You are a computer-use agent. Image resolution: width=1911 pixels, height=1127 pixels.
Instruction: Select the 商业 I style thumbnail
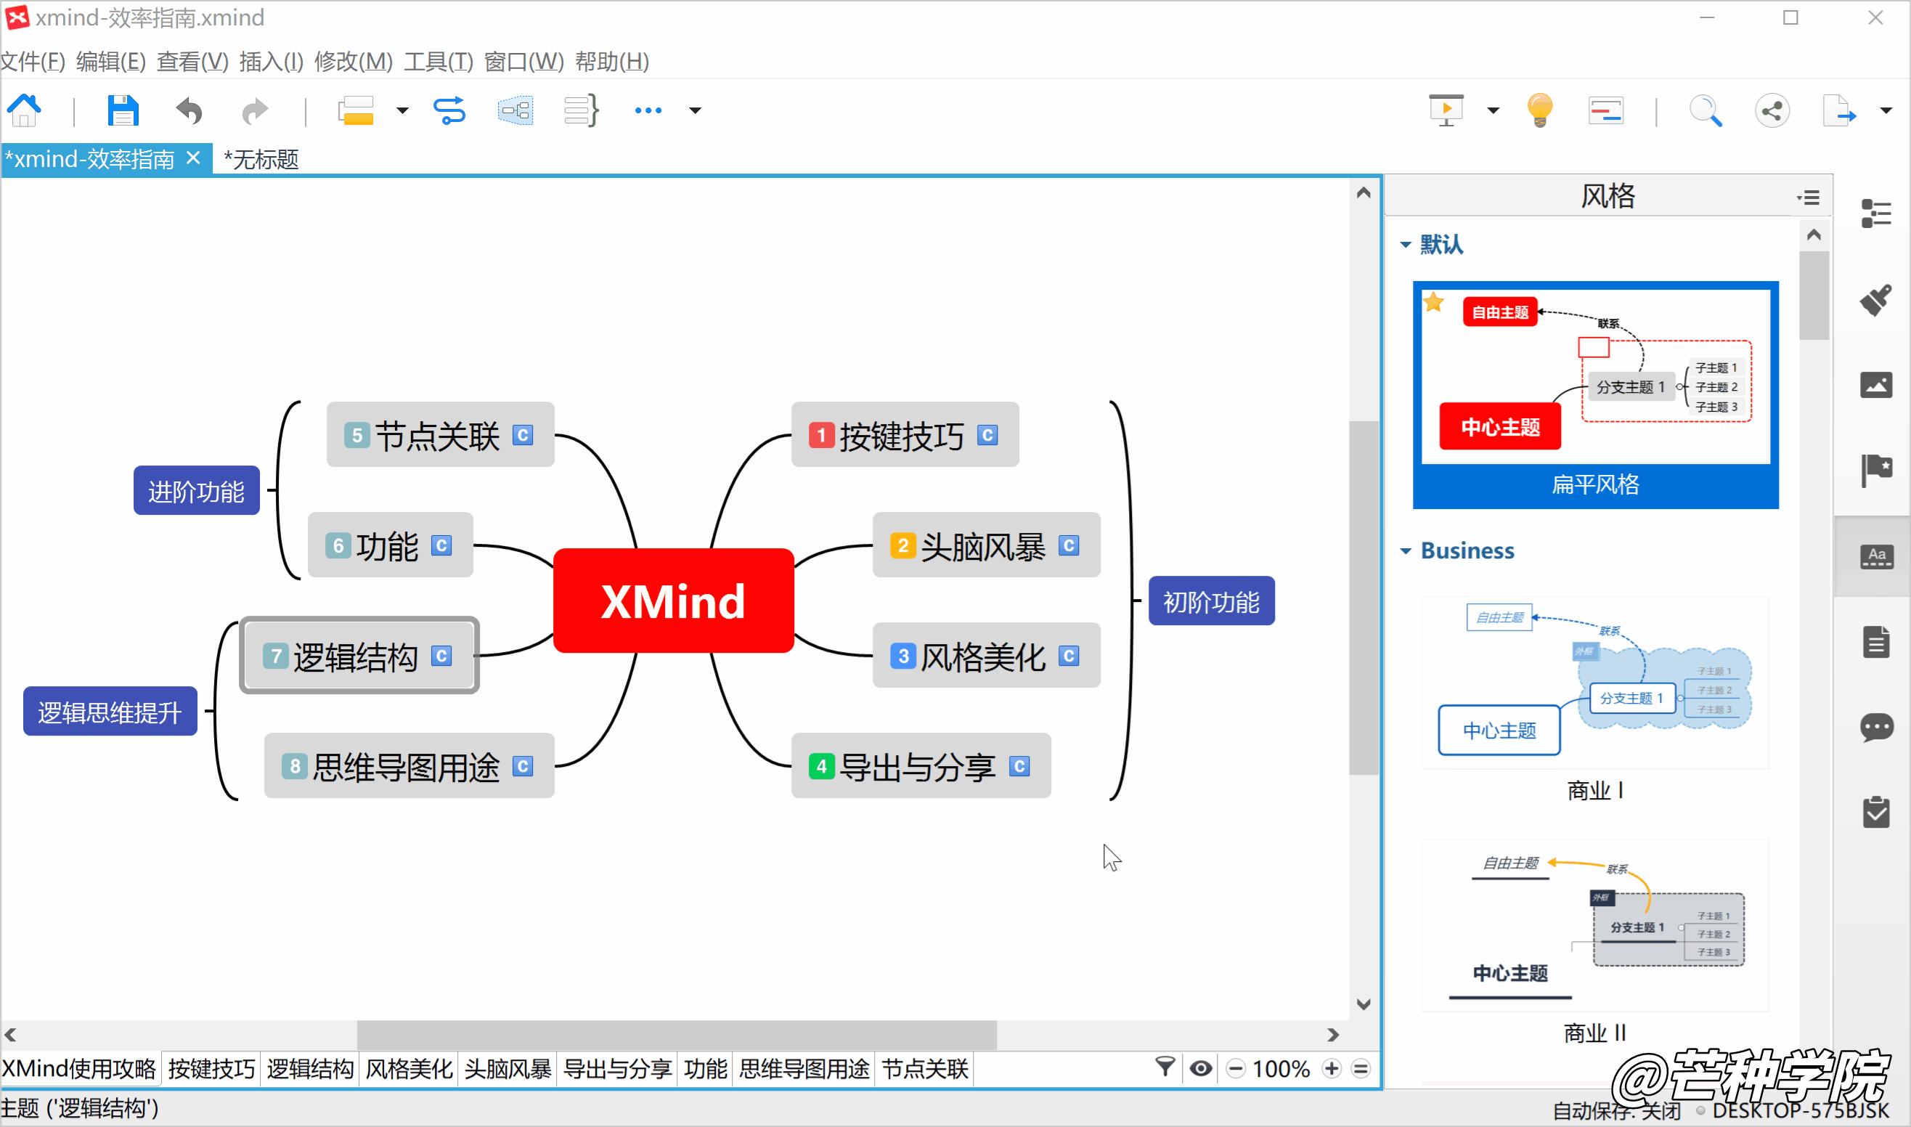(x=1594, y=683)
